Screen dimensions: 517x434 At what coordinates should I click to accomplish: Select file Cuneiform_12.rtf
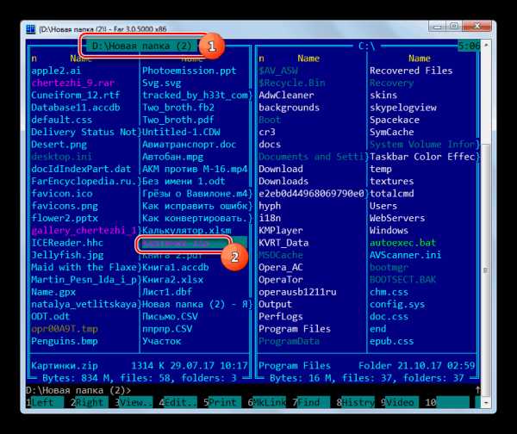[x=76, y=95]
